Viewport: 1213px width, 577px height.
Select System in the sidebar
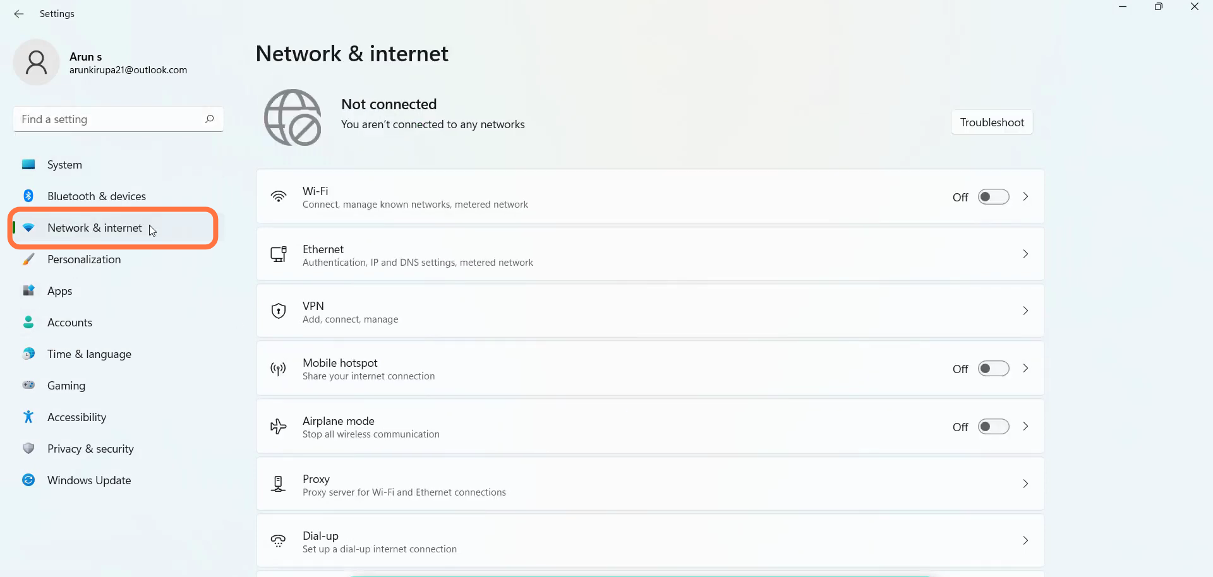(x=64, y=165)
